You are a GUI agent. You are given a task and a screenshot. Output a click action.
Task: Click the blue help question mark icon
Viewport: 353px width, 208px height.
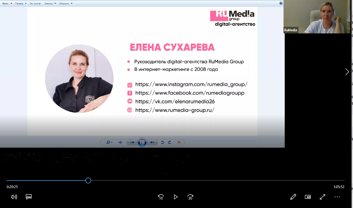click(281, 3)
